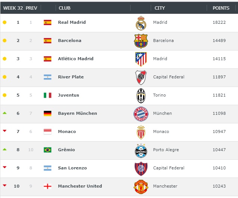
Task: Click the River Plate crest logo
Action: [x=141, y=77]
